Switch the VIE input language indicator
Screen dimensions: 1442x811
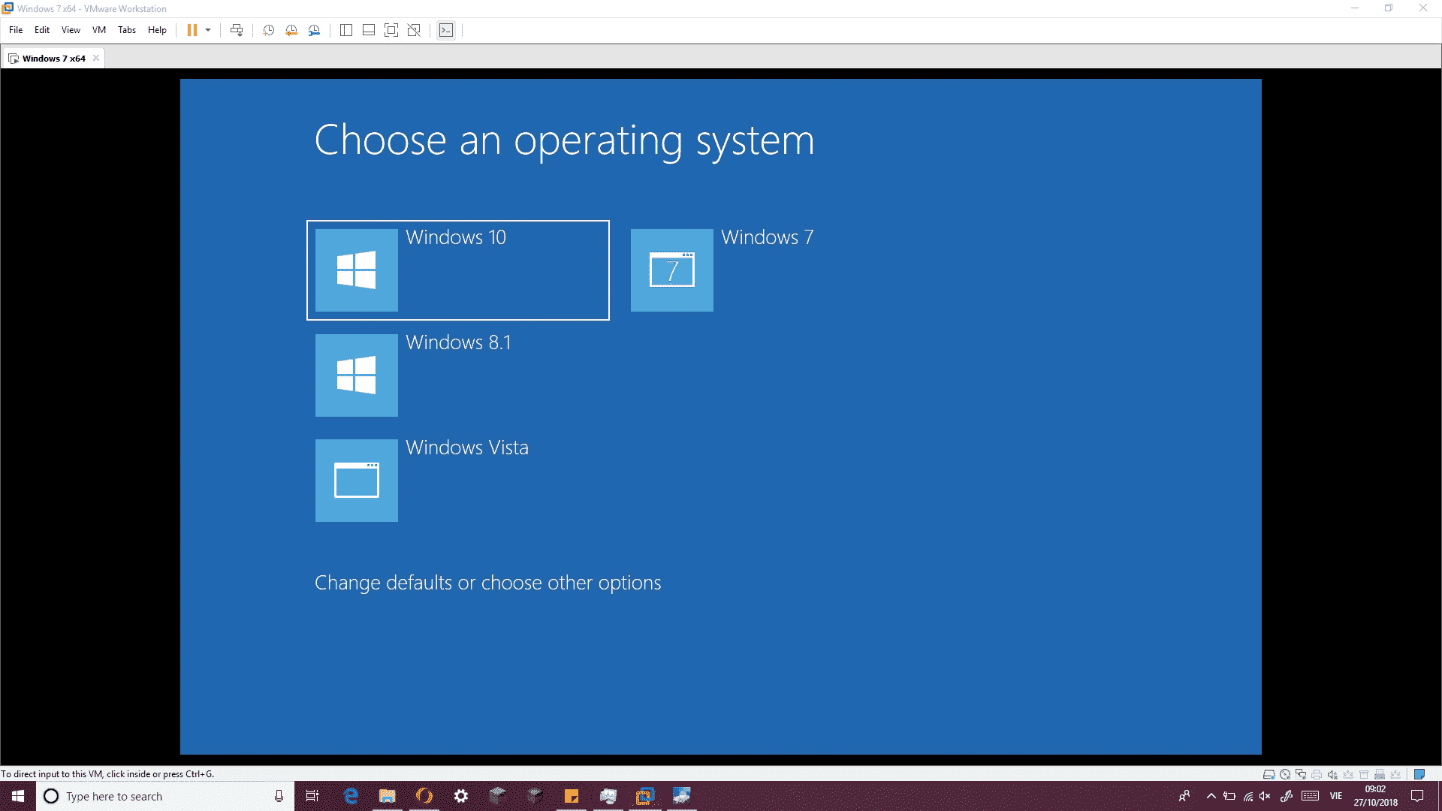(1336, 796)
